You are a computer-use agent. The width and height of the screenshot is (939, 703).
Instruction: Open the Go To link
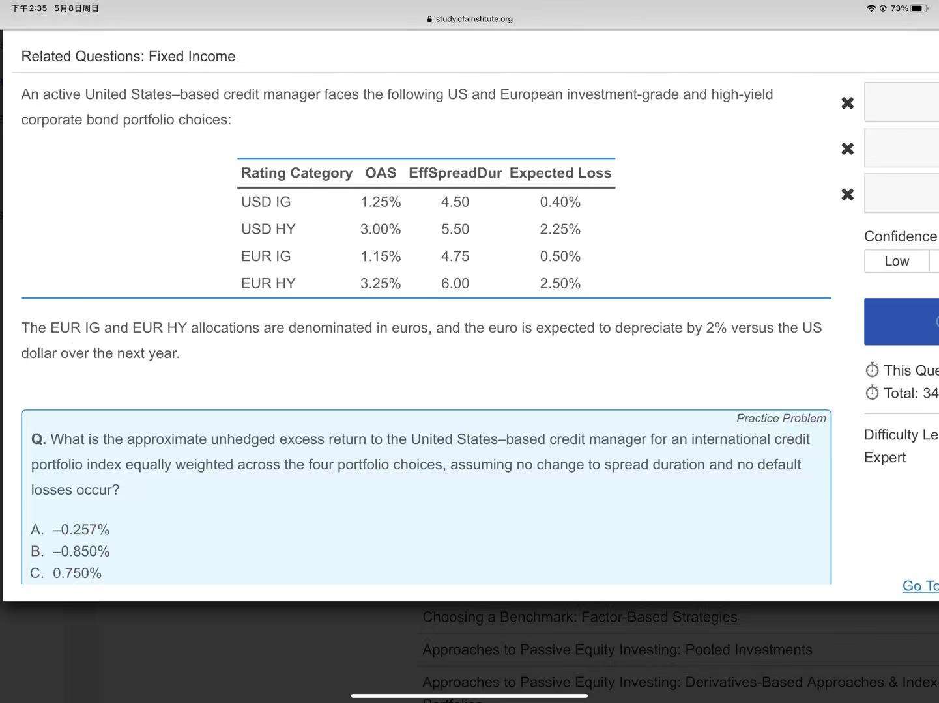coord(920,586)
